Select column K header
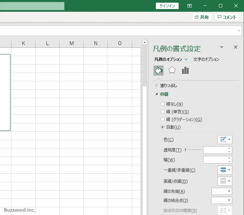Image resolution: width=244 pixels, height=215 pixels. 23,43
